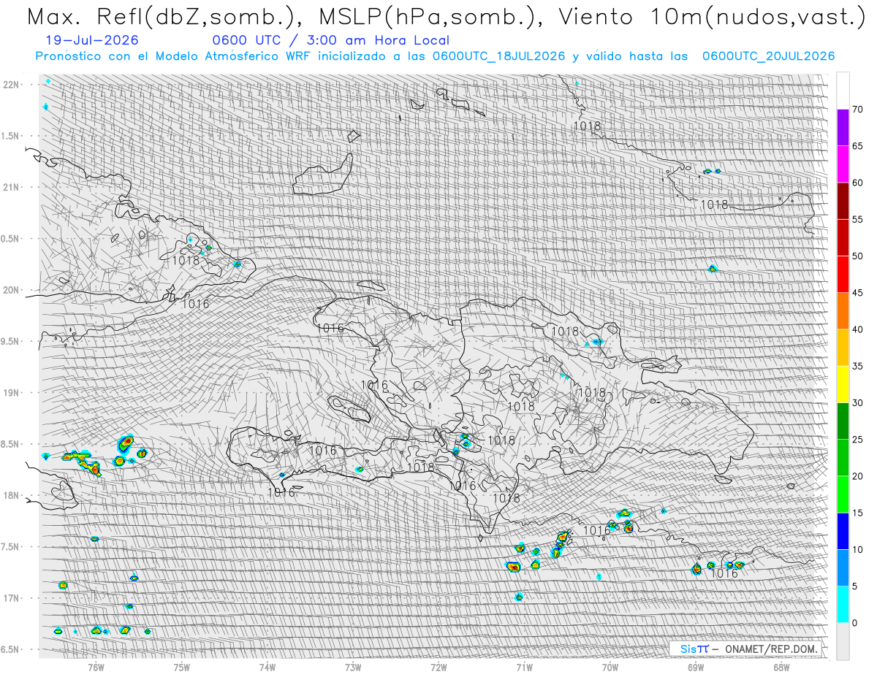
Task: Pick the cyan 0–5 dBZ legend segment
Action: [843, 604]
